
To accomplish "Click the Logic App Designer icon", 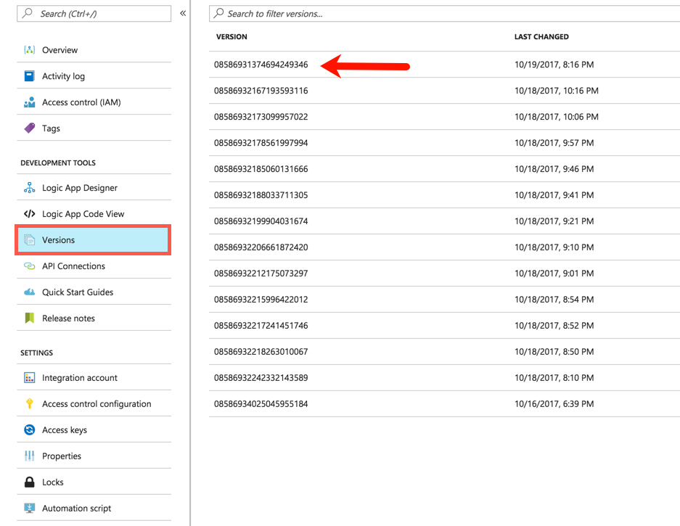I will tap(29, 188).
